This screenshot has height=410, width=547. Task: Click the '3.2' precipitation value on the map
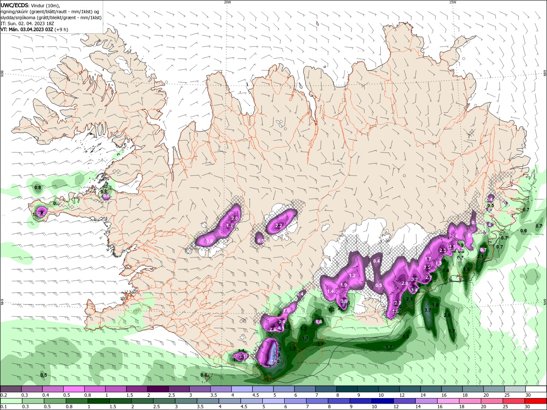[414, 279]
